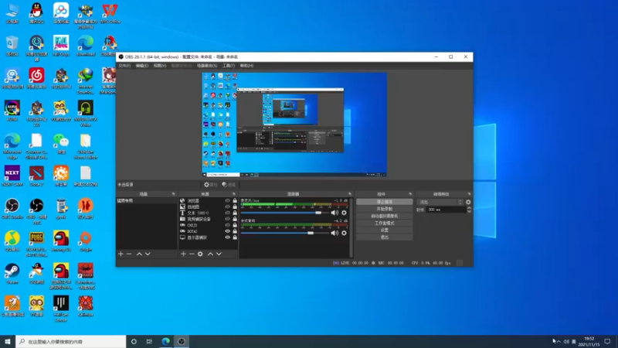The width and height of the screenshot is (618, 348).
Task: Click the 麦克风/Aux volume slider
Action: coord(284,213)
